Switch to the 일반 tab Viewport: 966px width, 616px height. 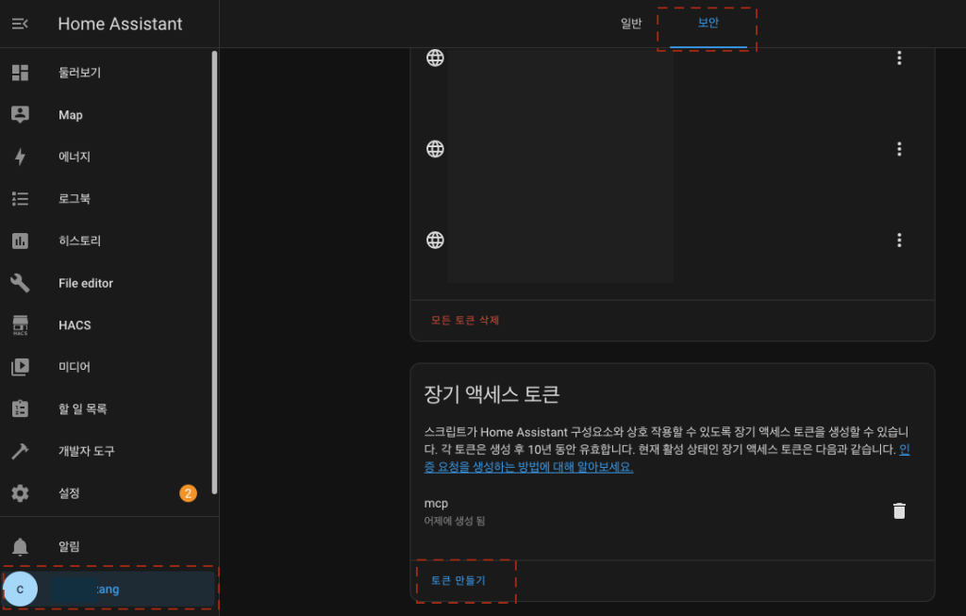click(631, 24)
